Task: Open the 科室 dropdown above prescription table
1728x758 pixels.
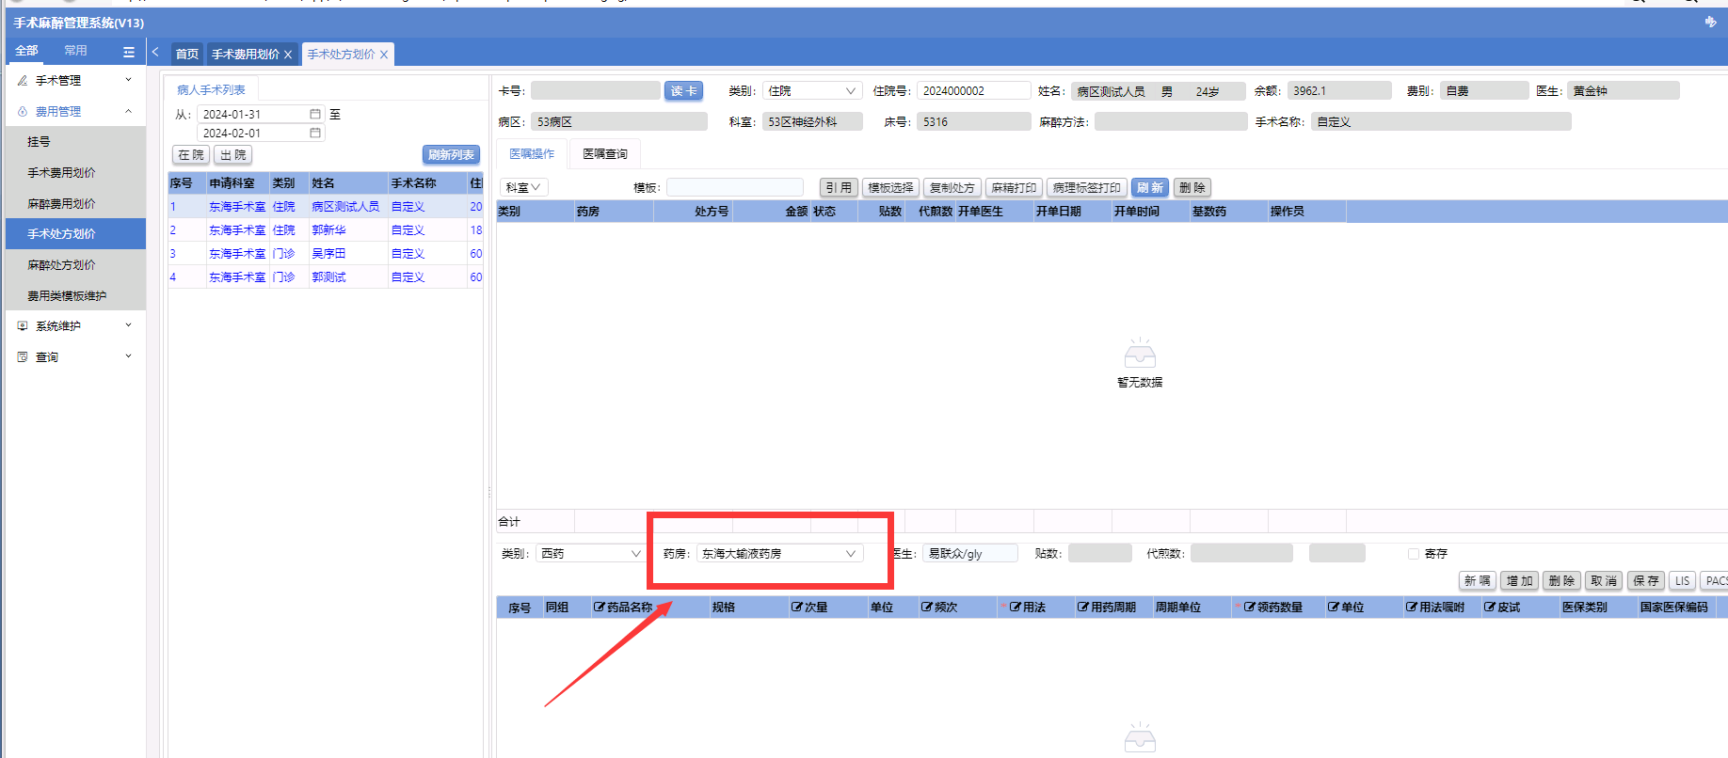Action: pos(523,188)
